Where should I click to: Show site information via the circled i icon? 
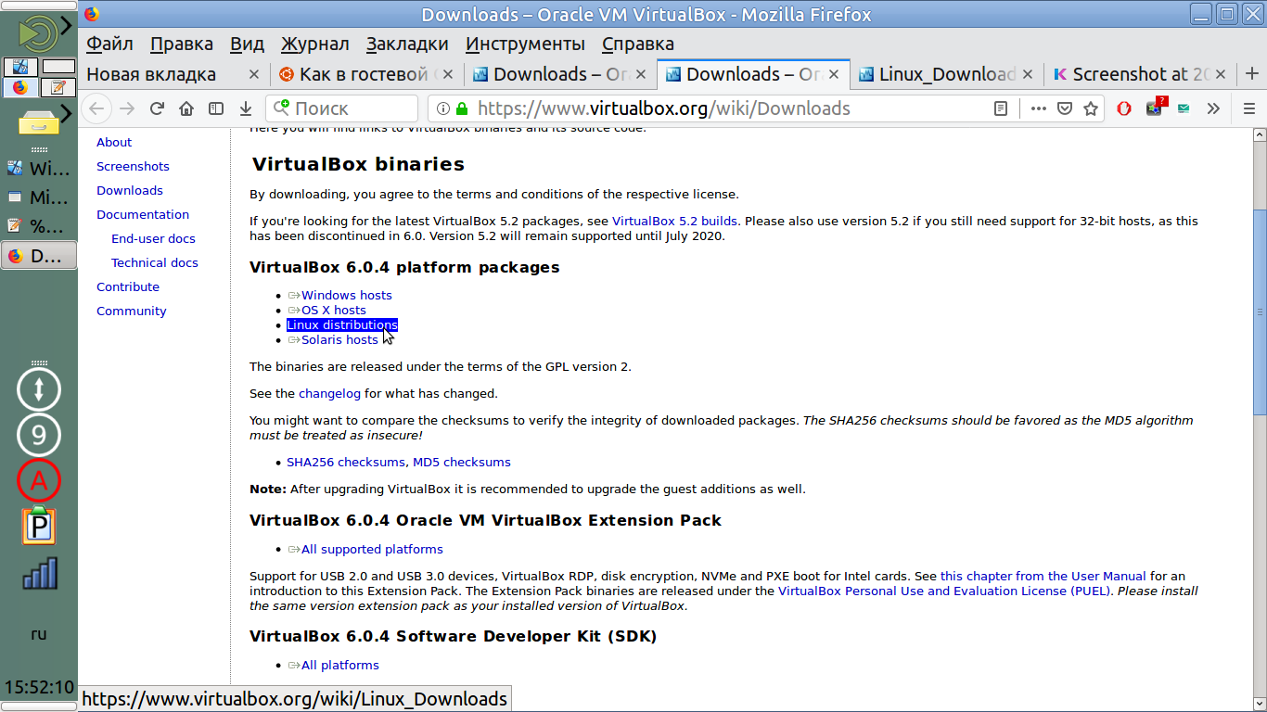pos(443,108)
